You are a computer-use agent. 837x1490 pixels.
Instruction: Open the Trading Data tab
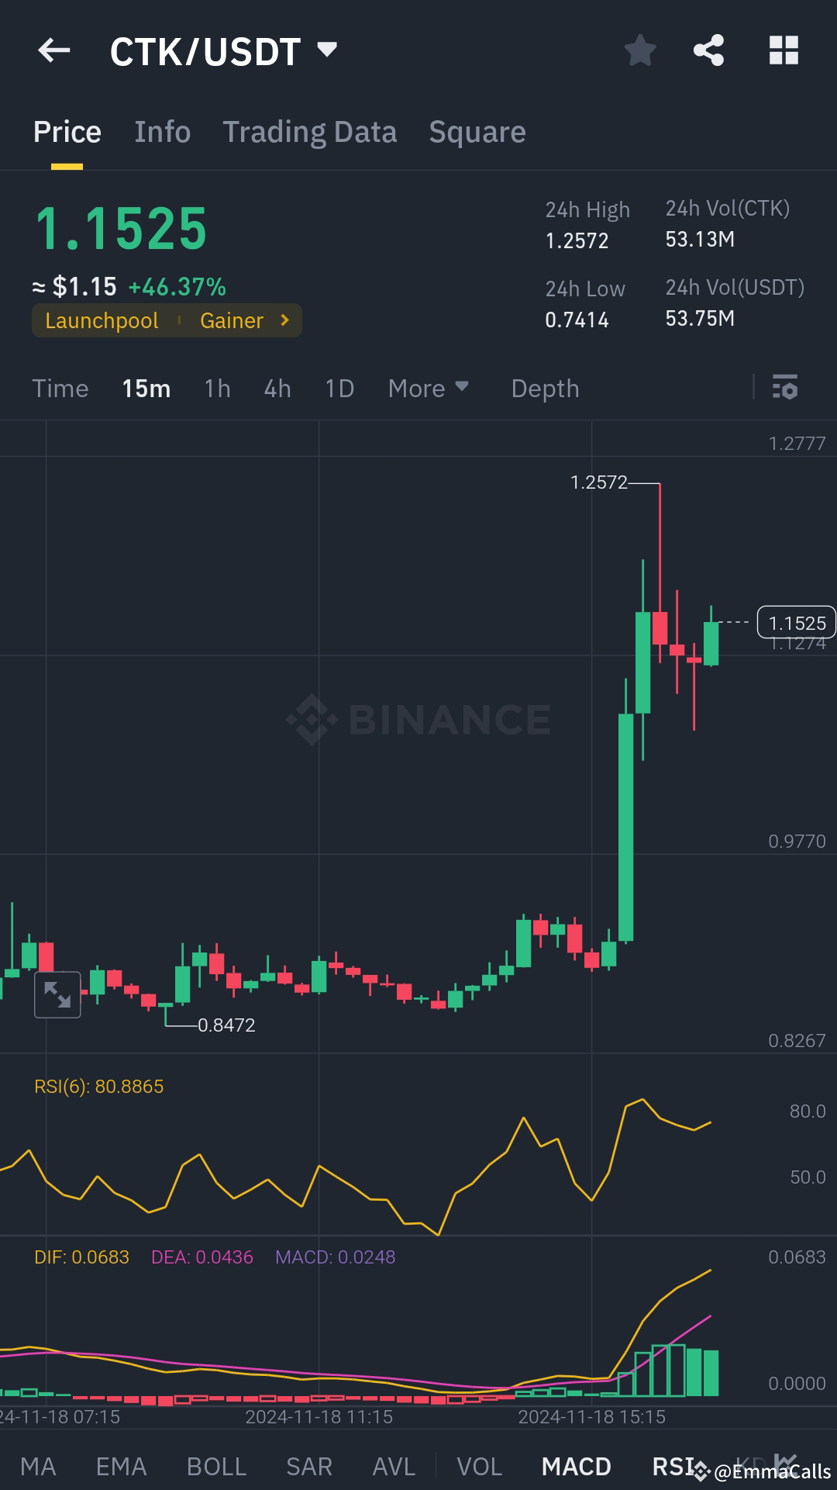coord(309,131)
